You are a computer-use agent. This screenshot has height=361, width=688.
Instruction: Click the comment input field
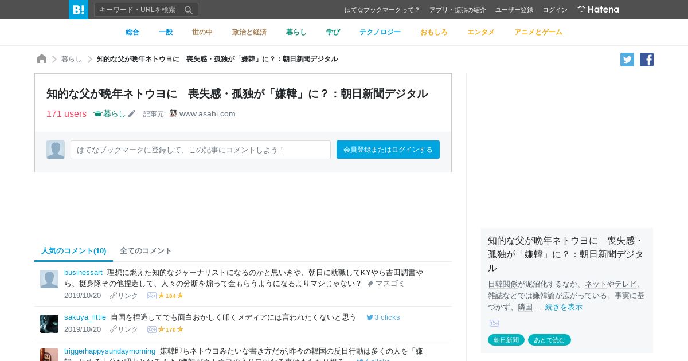pyautogui.click(x=201, y=150)
